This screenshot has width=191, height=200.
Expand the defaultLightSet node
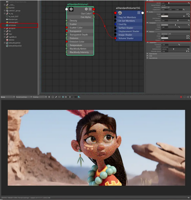(x=5, y=43)
